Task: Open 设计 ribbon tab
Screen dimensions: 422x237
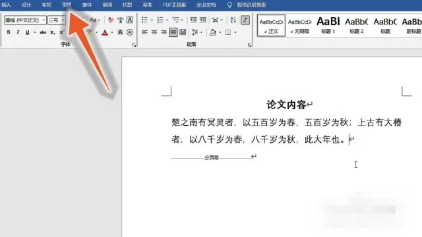Action: (26, 5)
